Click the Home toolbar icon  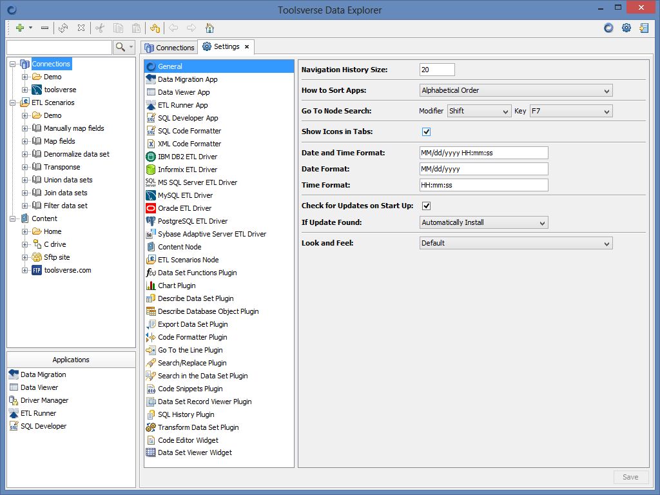[x=209, y=28]
